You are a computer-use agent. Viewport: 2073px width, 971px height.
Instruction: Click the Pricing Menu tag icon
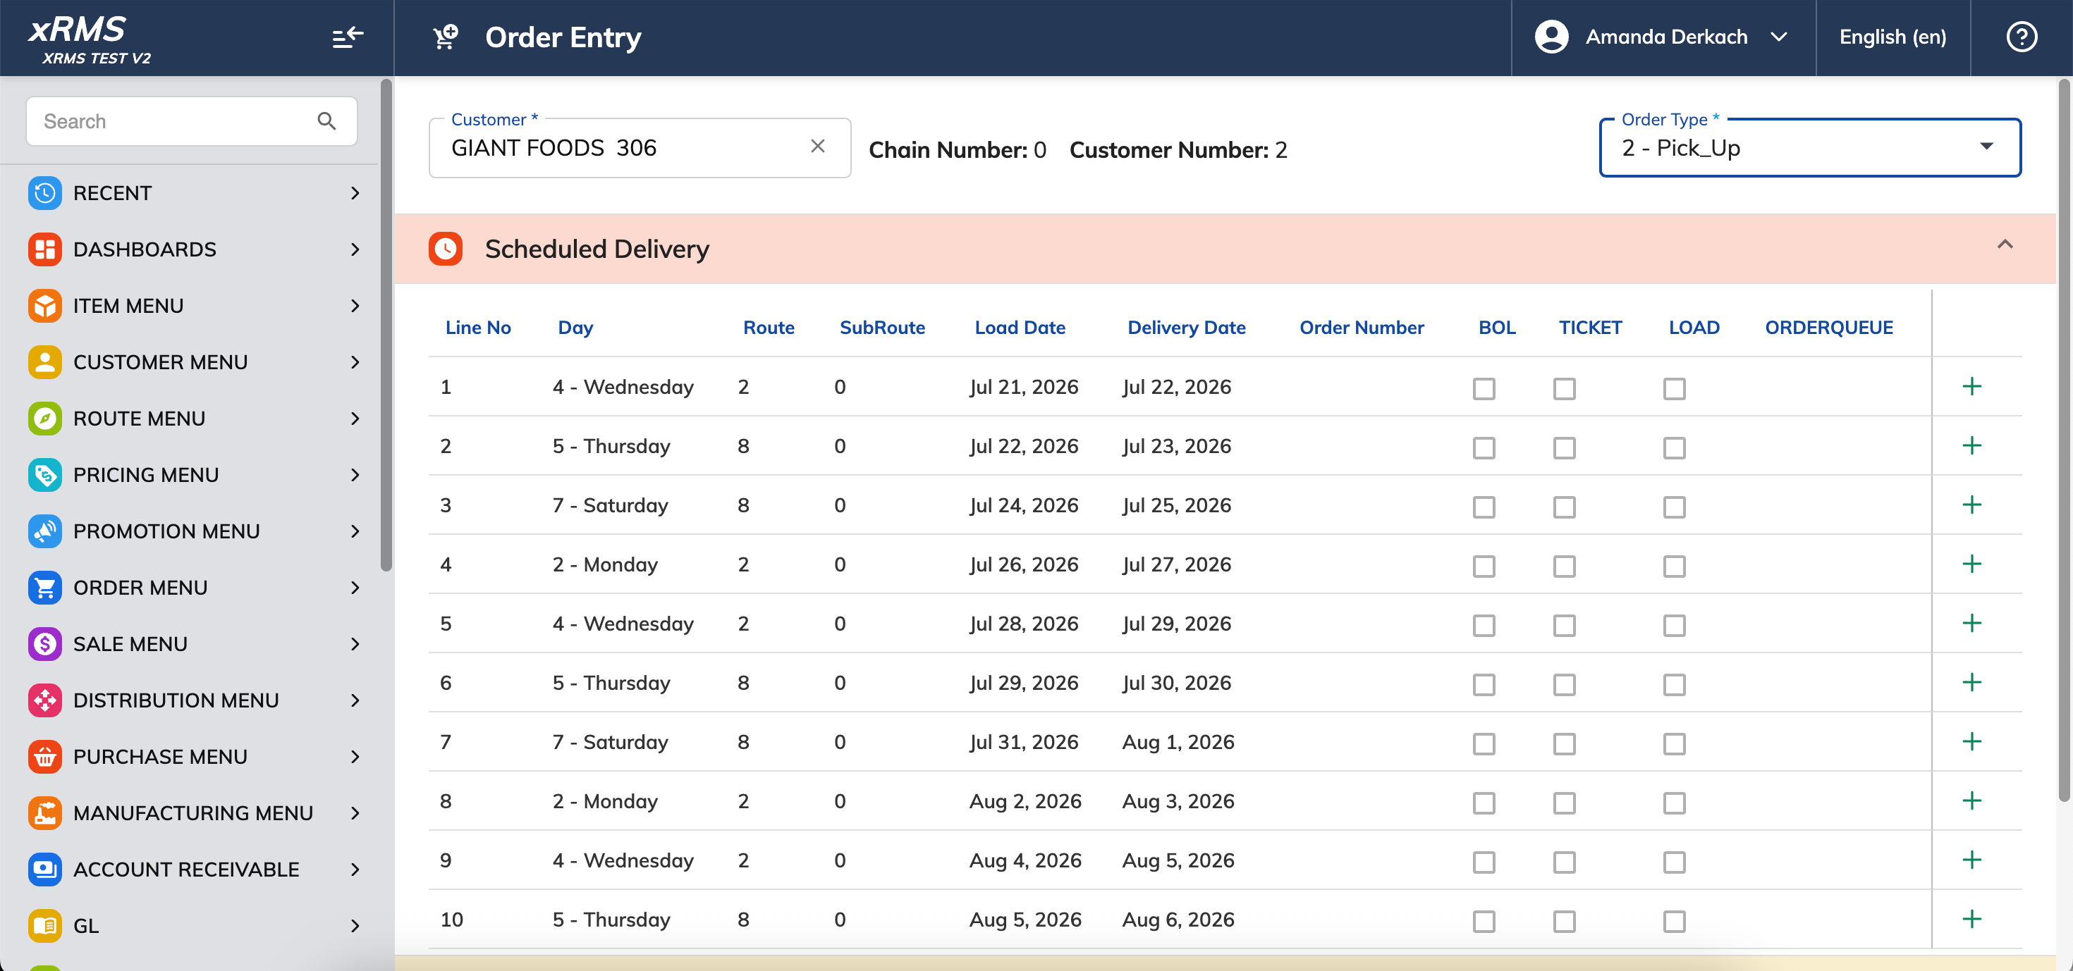45,475
